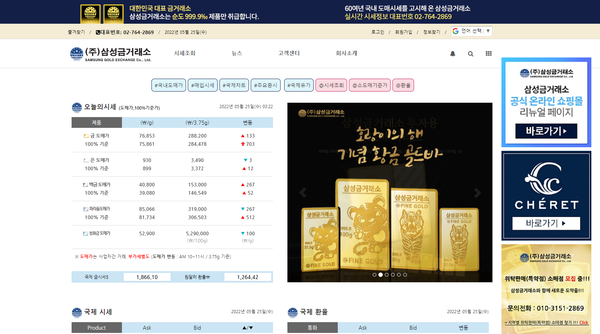The width and height of the screenshot is (600, 334).
Task: Open the grid sitemap menu icon
Action: tap(488, 54)
